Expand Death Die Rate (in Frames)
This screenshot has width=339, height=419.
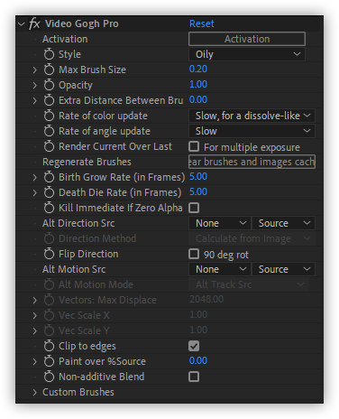click(x=35, y=192)
